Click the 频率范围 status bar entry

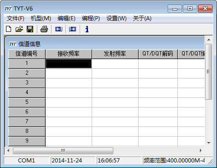coord(174,161)
